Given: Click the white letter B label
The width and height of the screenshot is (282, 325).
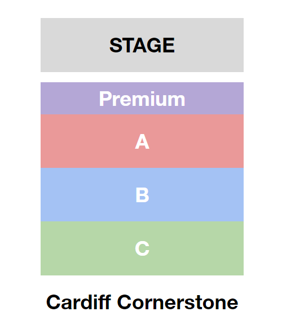Looking at the screenshot, I should click(142, 195).
